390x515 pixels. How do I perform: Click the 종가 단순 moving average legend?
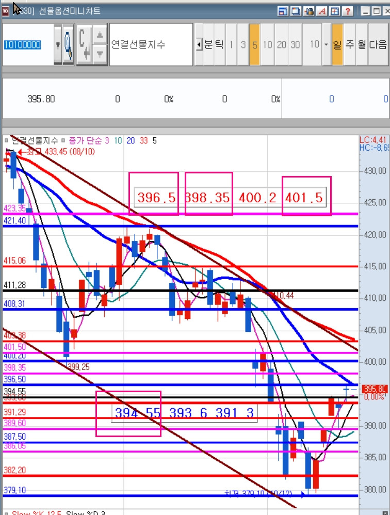coord(85,140)
